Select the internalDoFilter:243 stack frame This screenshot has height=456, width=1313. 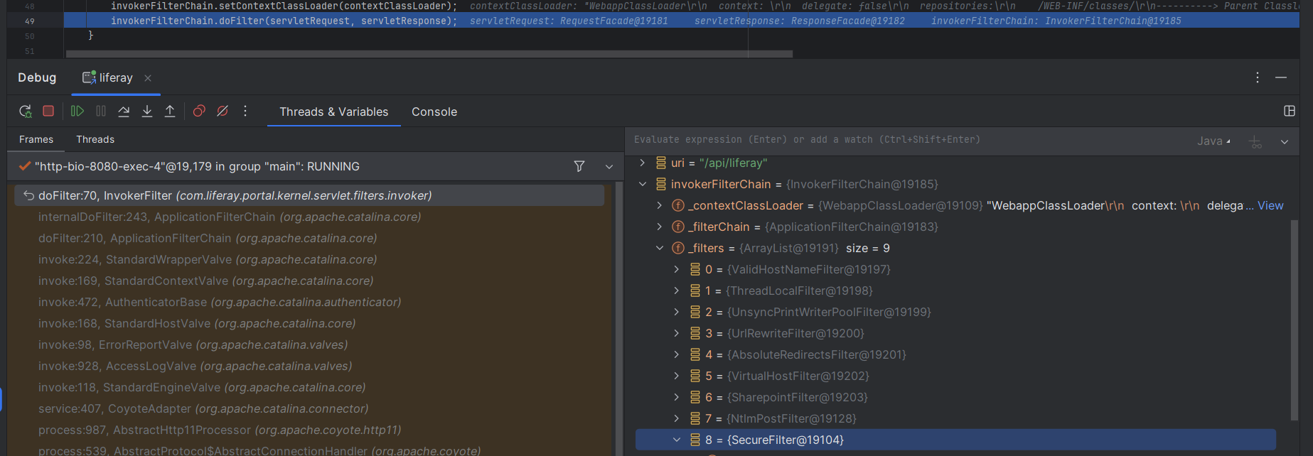[x=229, y=217]
